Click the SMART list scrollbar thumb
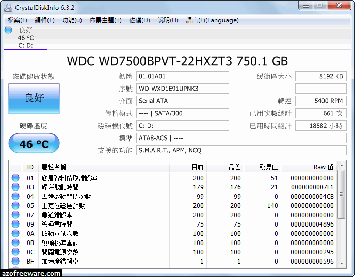 click(x=342, y=194)
